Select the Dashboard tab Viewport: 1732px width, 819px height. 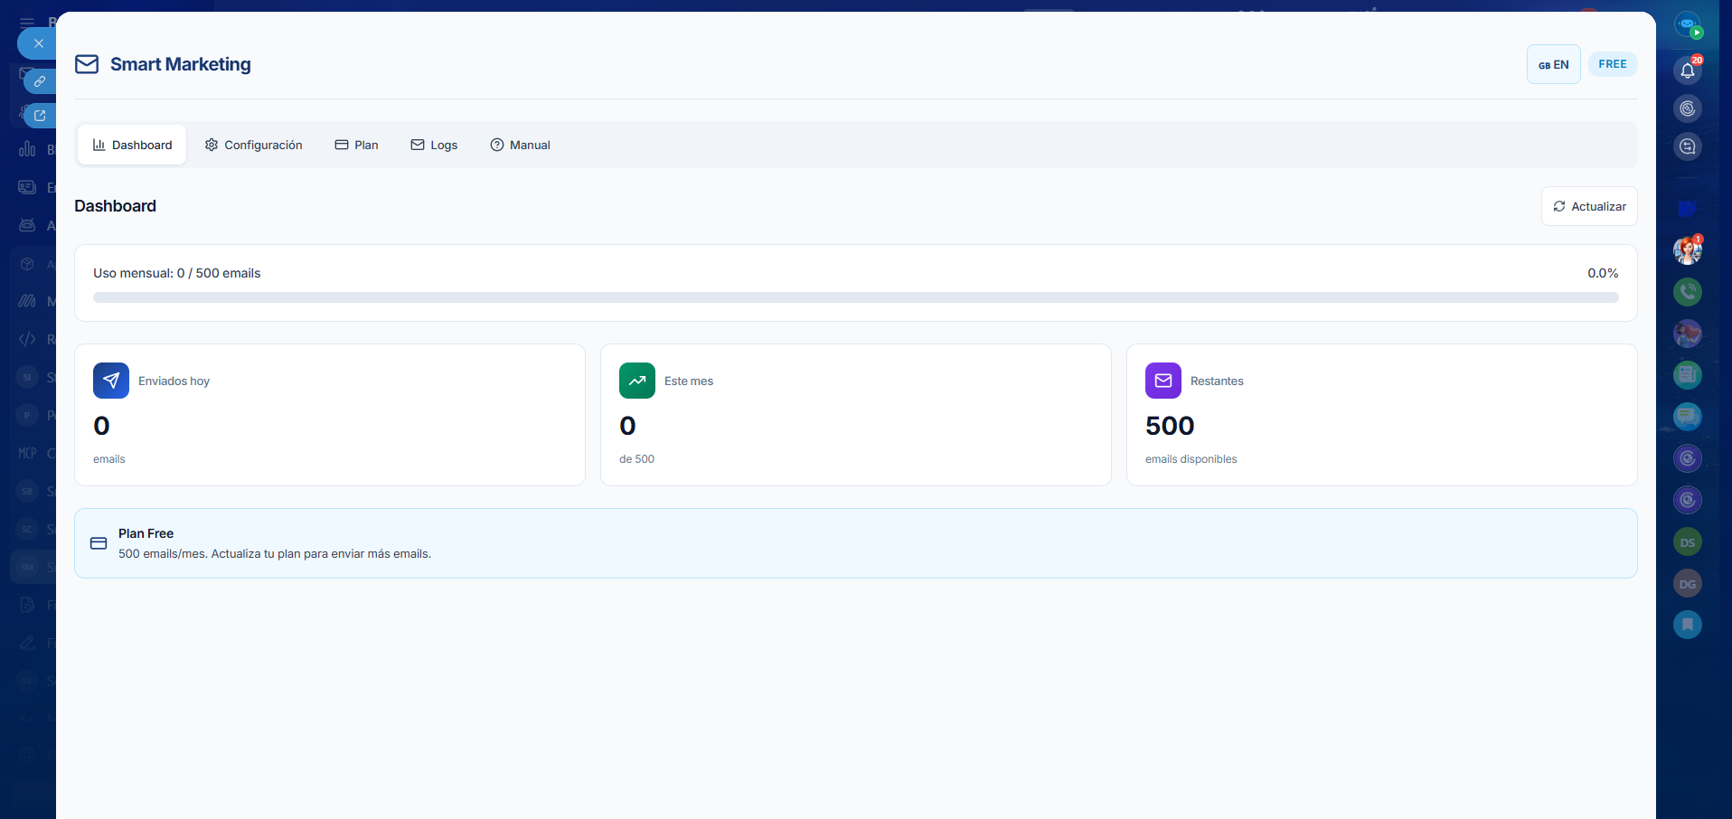[x=132, y=145]
